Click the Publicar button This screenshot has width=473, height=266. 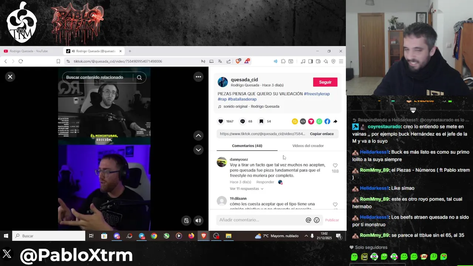[332, 220]
